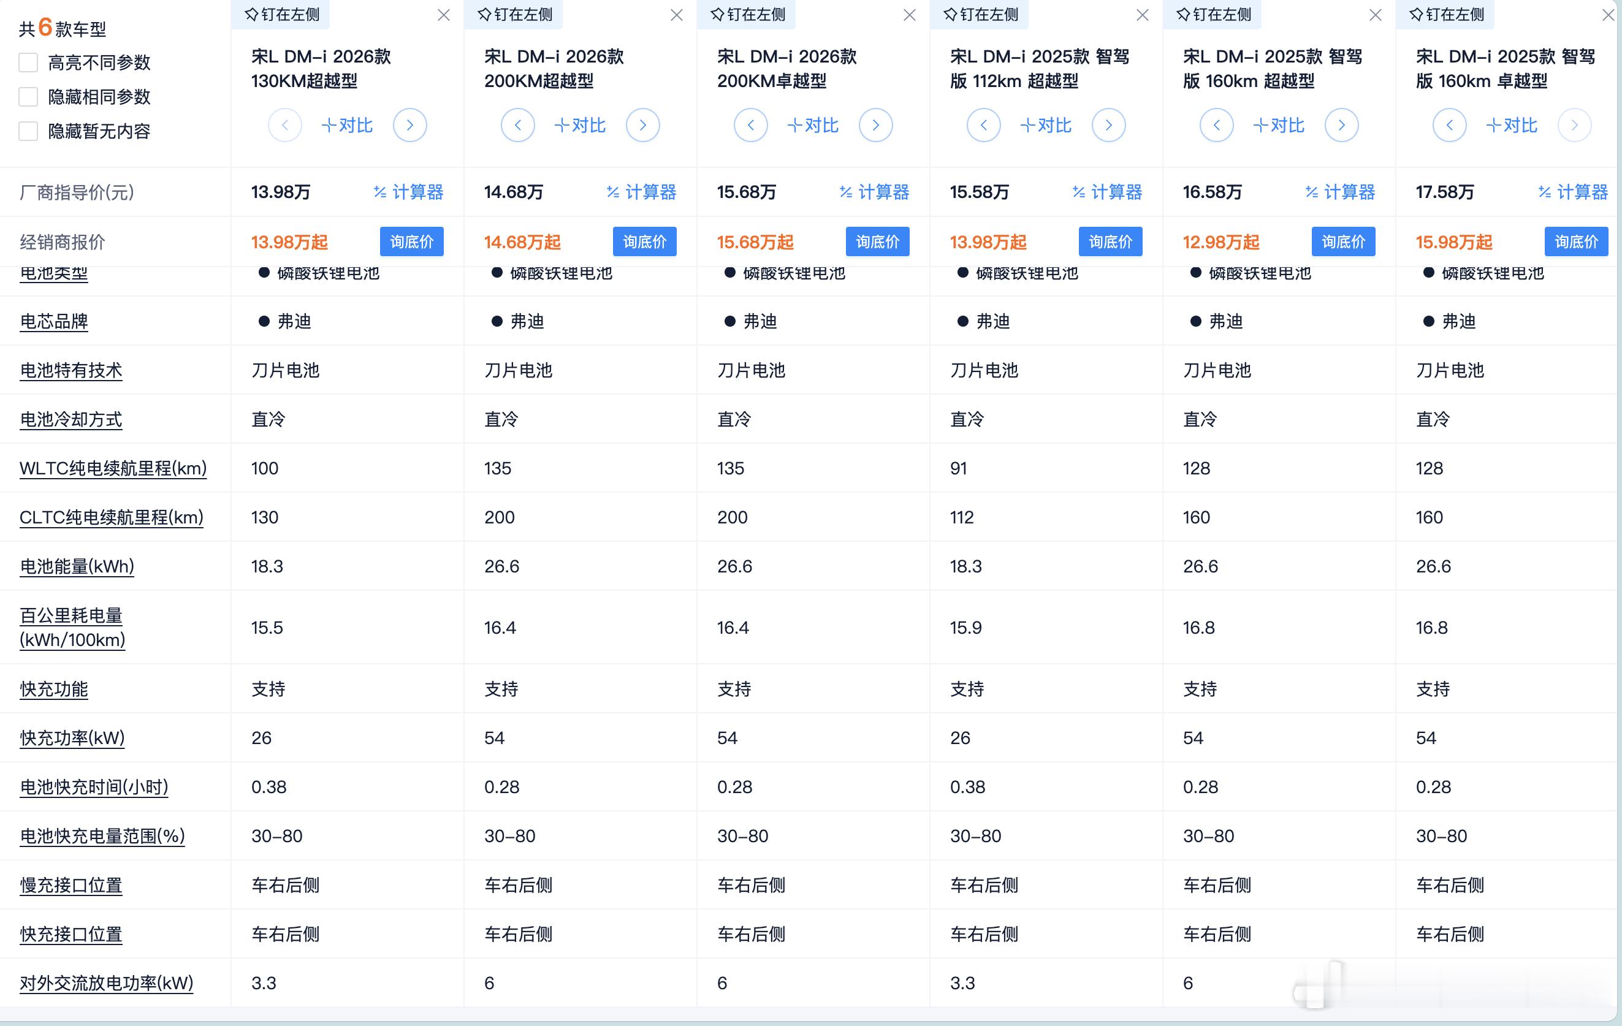Click the left arrow under 2025款 112km 超越型

click(x=983, y=125)
